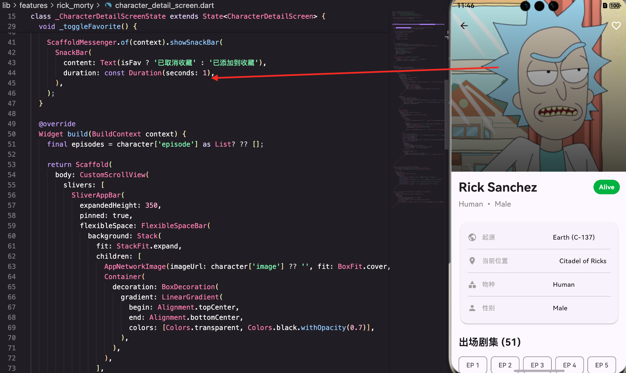Click the green Alive status badge
626x373 pixels.
point(606,187)
